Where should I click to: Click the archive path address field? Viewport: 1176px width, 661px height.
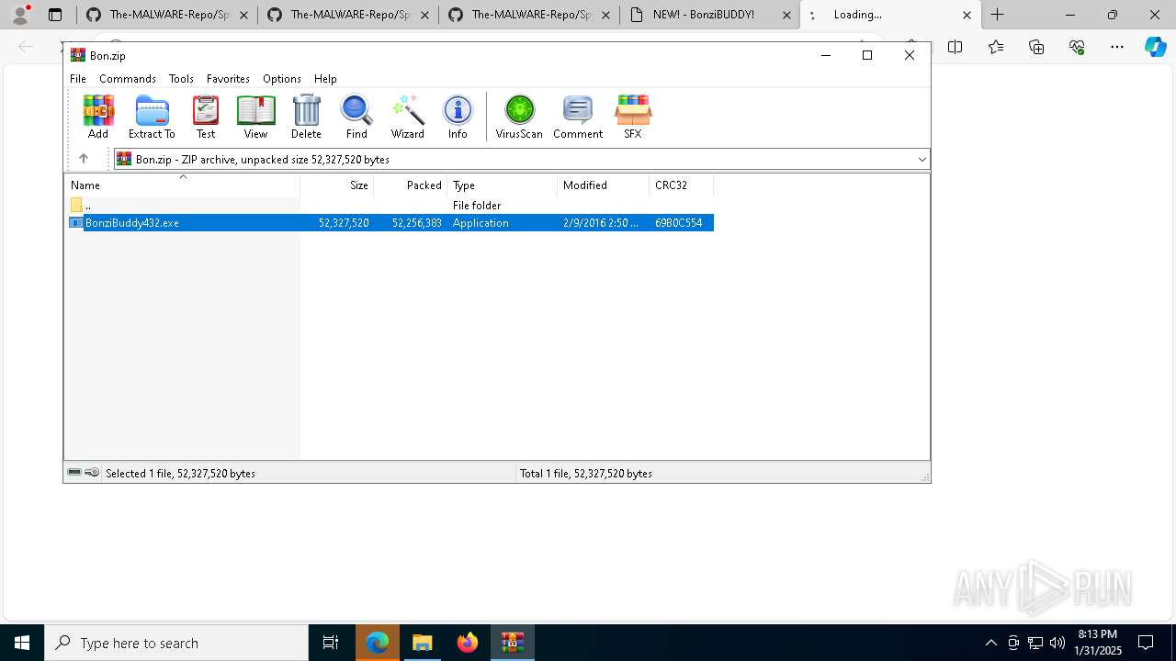(x=521, y=159)
